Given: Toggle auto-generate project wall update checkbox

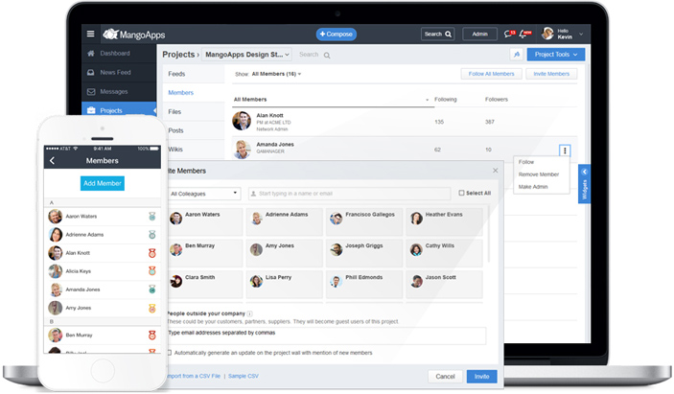Looking at the screenshot, I should tap(170, 353).
